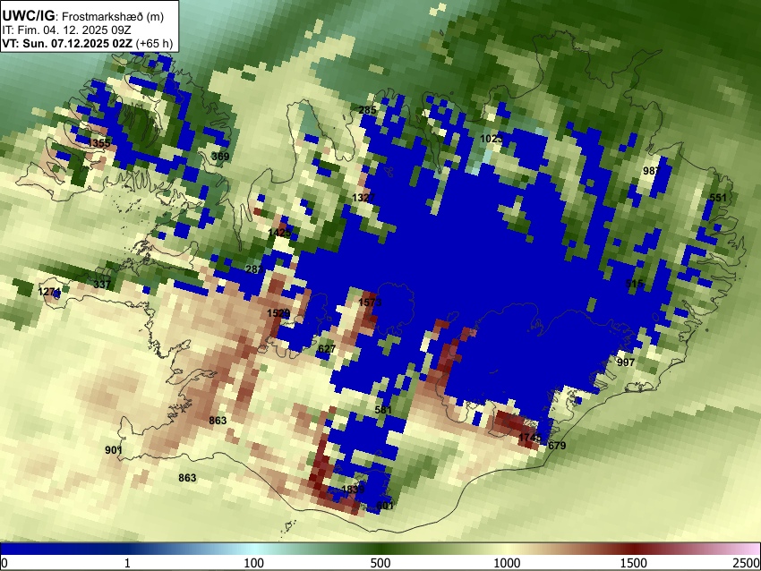The image size is (761, 571).
Task: Click the map value label 987
Action: 652,171
